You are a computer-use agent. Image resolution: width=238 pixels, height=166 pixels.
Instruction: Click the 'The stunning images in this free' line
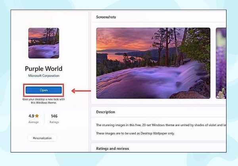(x=161, y=125)
